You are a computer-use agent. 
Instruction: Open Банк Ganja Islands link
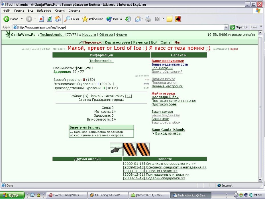pos(168,130)
